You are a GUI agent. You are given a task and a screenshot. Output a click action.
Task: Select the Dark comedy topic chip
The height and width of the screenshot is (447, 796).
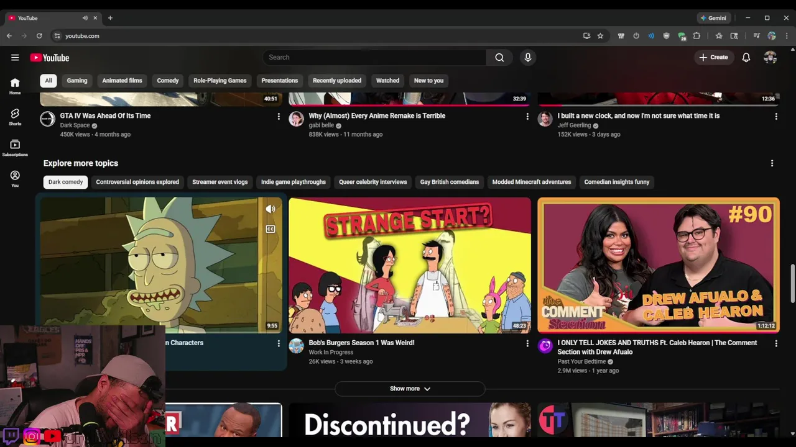pos(65,182)
